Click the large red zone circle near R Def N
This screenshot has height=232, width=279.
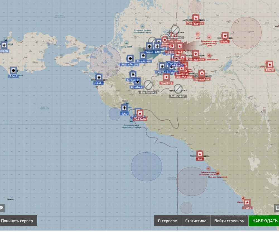click(x=246, y=33)
